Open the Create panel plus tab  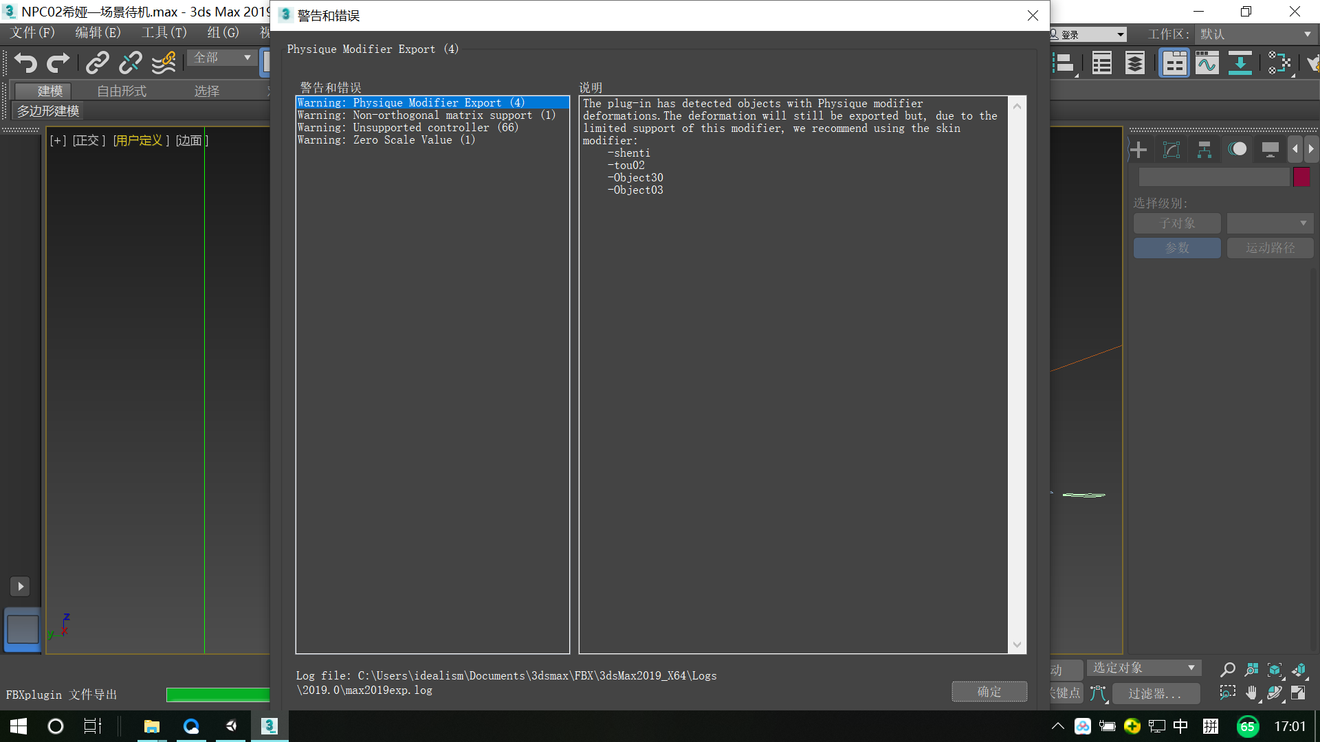[1138, 150]
